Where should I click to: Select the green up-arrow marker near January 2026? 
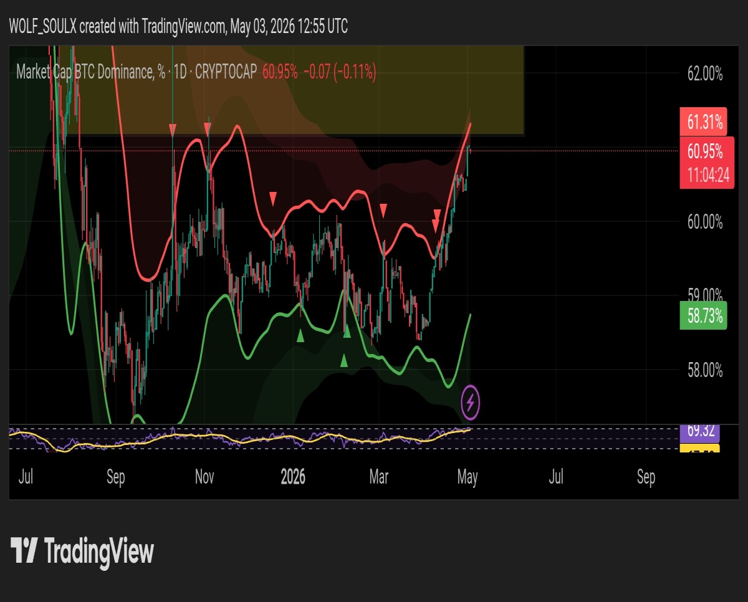click(x=300, y=335)
